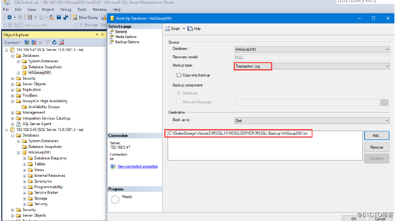This screenshot has height=221, width=397.
Task: Open the Back up to dropdown showing Disk
Action: pos(312,121)
